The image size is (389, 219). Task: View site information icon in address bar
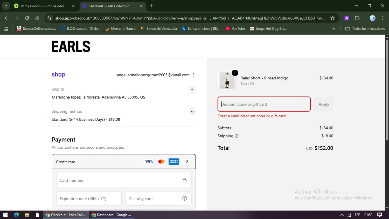50,18
